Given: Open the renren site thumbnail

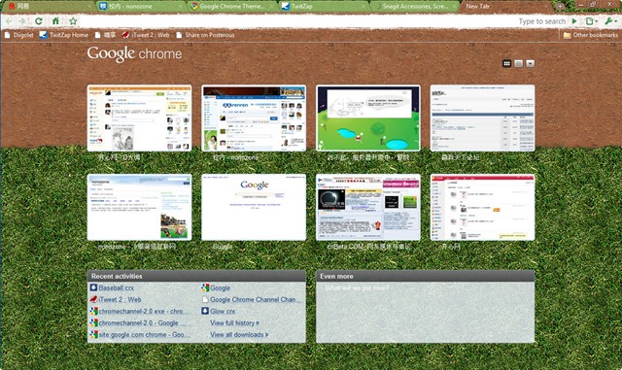Looking at the screenshot, I should [254, 118].
